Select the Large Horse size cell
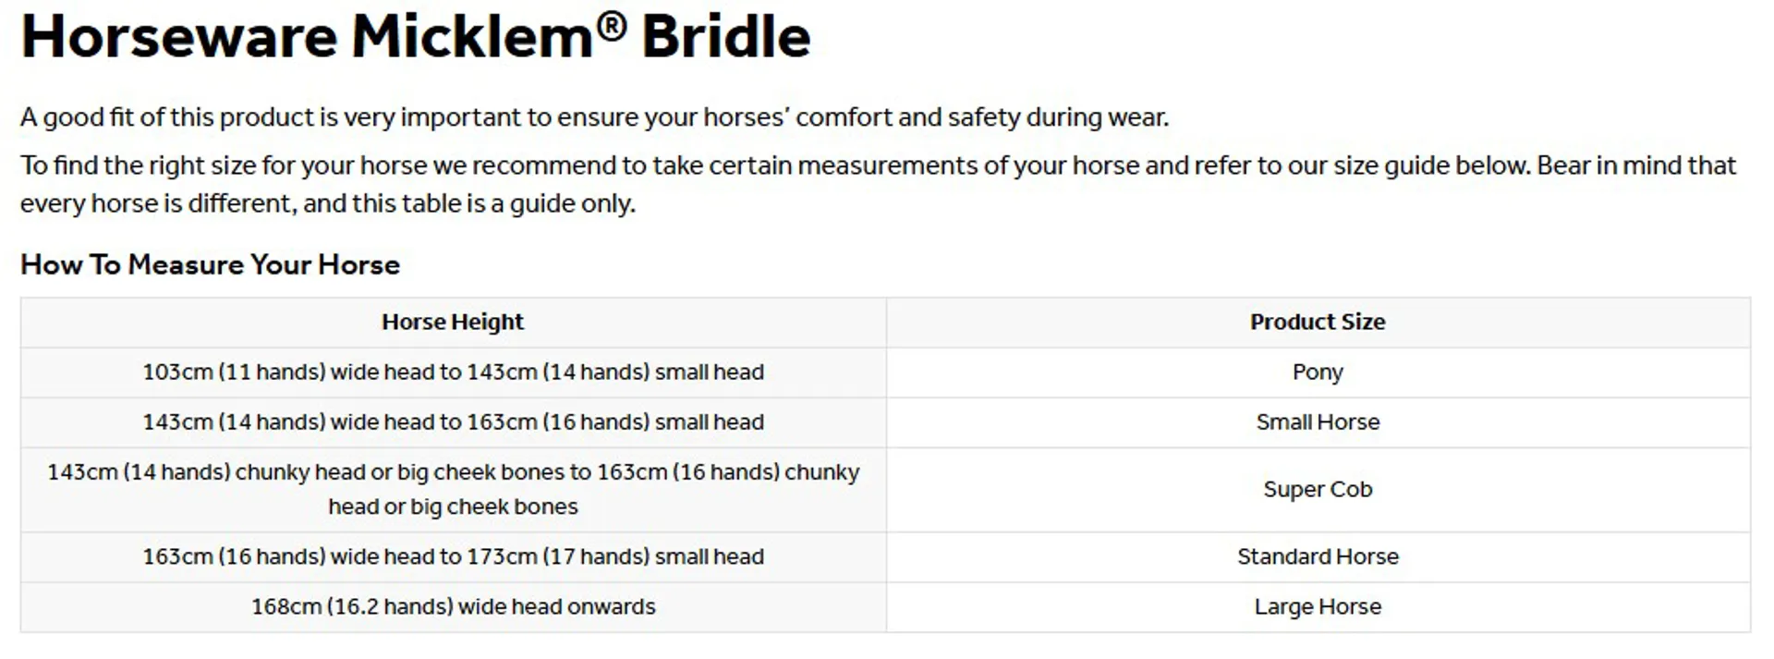1774x659 pixels. (x=1318, y=607)
